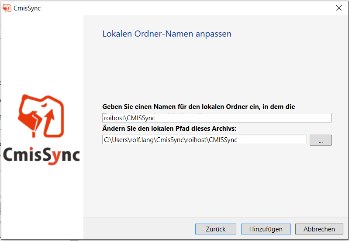
Task: Click the CmisSync window title text
Action: [x=27, y=8]
